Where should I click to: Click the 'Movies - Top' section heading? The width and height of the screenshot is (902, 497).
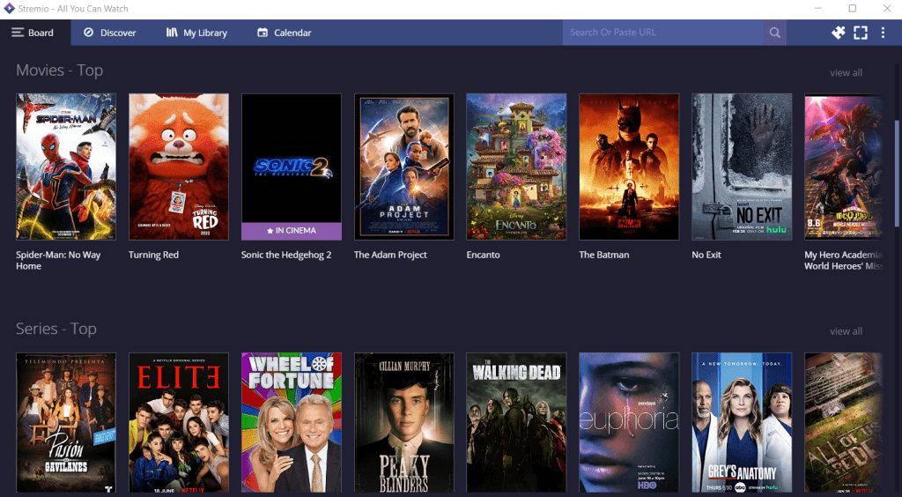59,70
